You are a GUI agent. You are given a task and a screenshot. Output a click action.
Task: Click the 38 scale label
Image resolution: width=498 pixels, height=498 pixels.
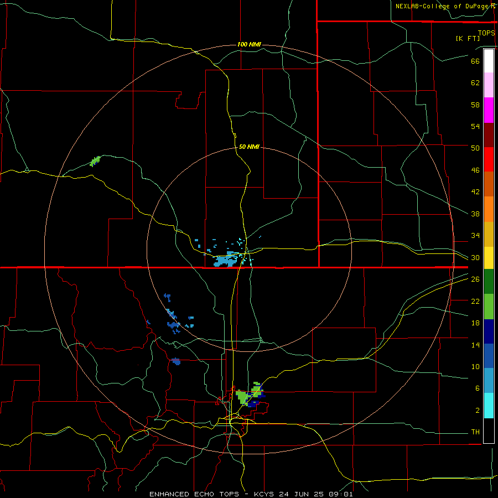pos(475,214)
